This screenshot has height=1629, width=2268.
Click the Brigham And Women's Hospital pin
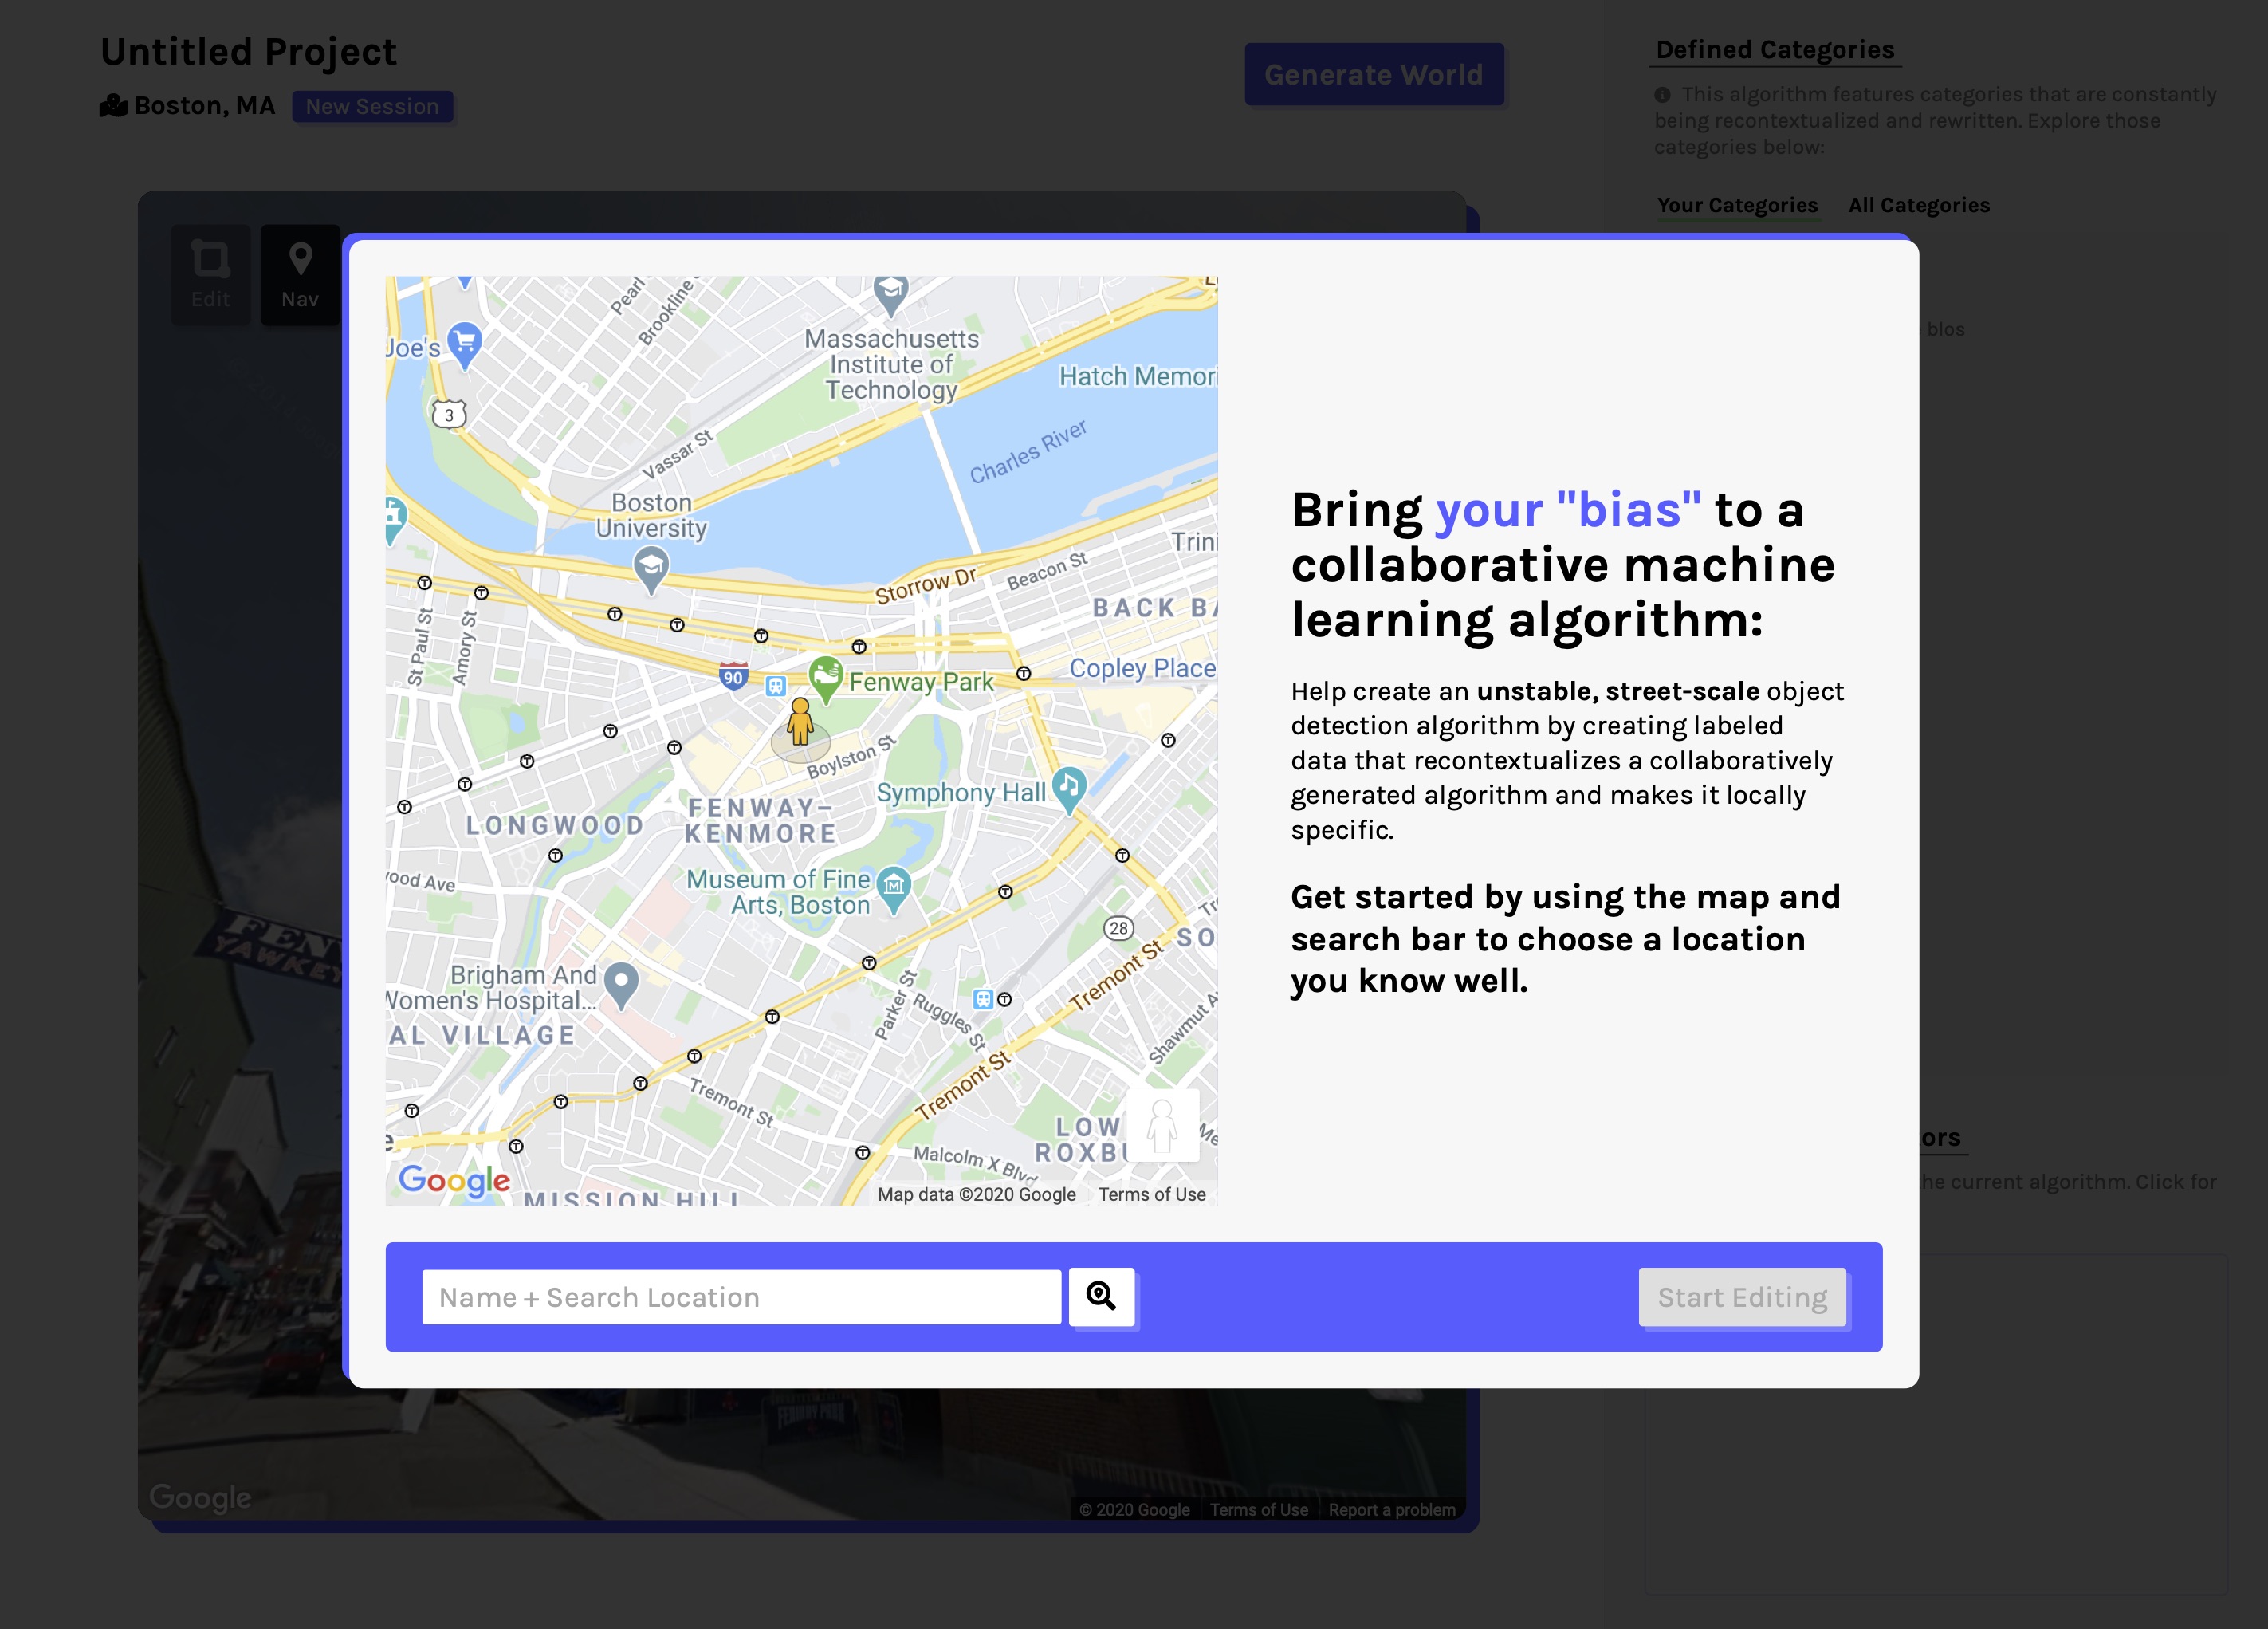click(621, 984)
